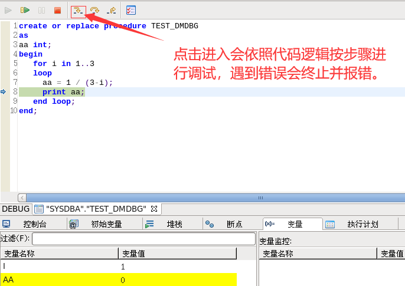
Task: Click the current-line arrow marker at line 8
Action: tap(4, 91)
